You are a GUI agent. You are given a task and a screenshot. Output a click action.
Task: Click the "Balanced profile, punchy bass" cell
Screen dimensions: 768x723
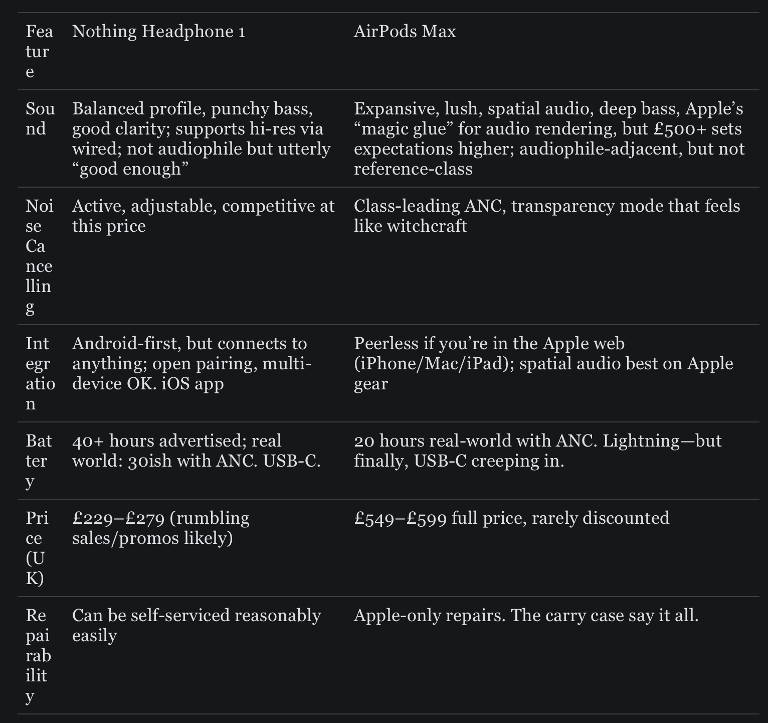click(x=201, y=139)
